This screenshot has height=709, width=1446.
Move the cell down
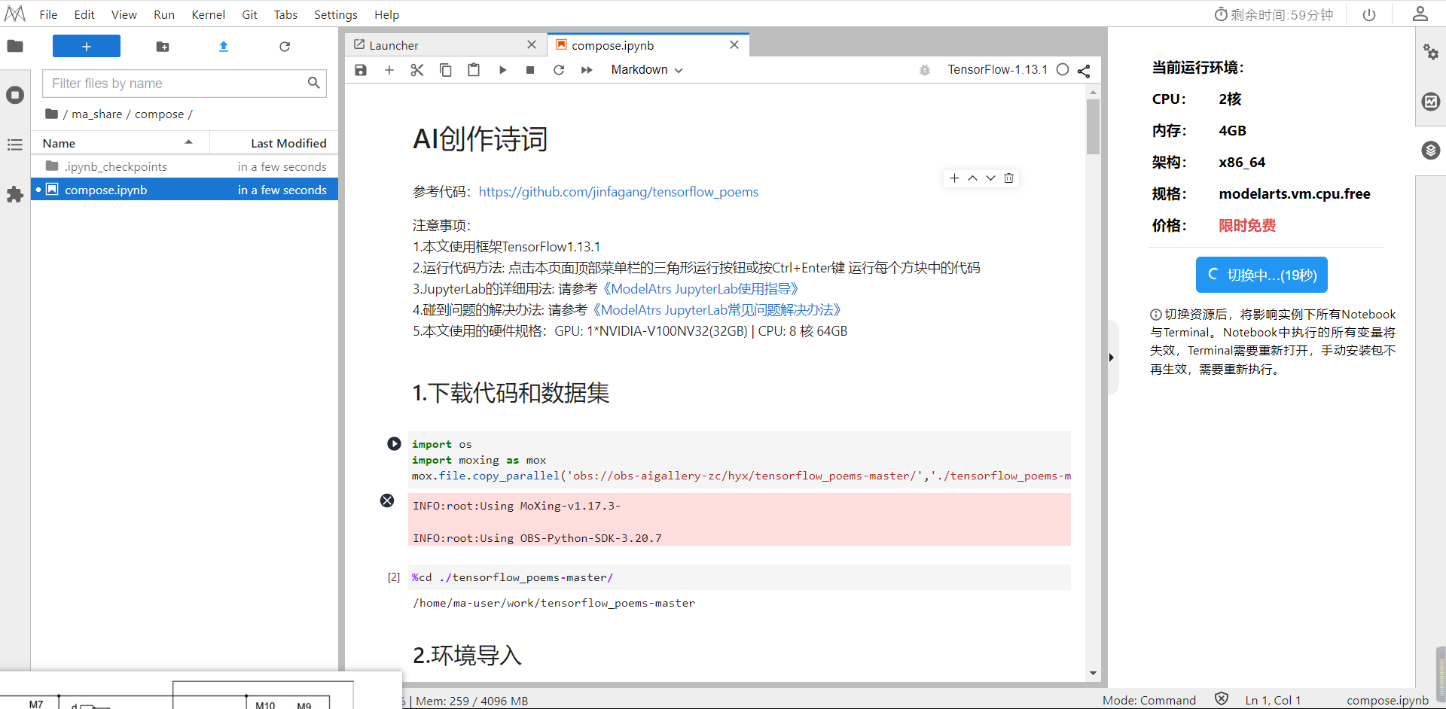tap(991, 178)
